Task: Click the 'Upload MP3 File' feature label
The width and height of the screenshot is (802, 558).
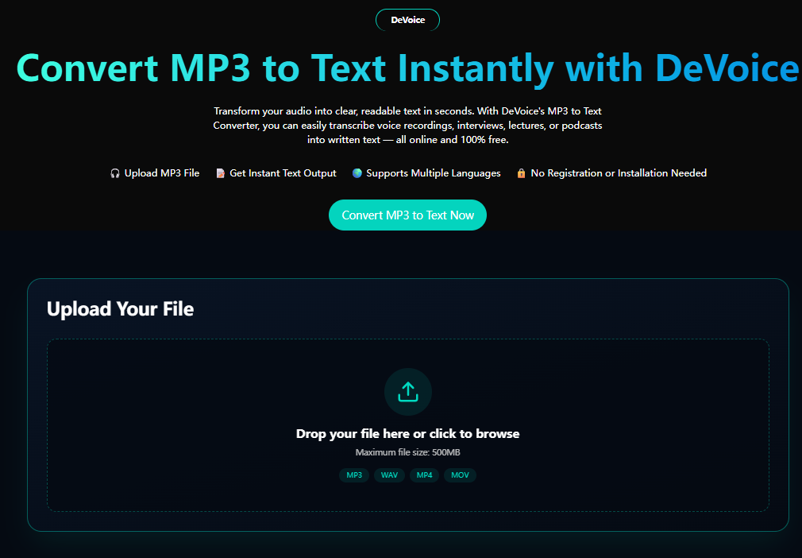Action: pyautogui.click(x=162, y=173)
